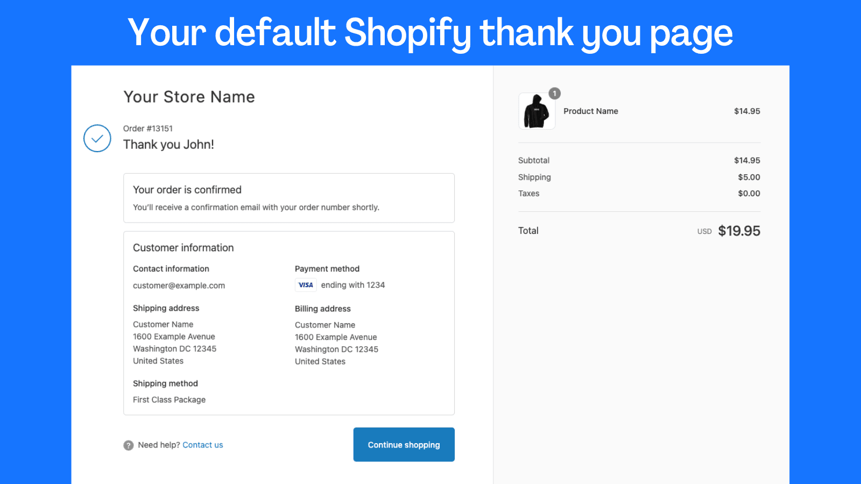Click the Thank you John! heading

[x=168, y=145]
